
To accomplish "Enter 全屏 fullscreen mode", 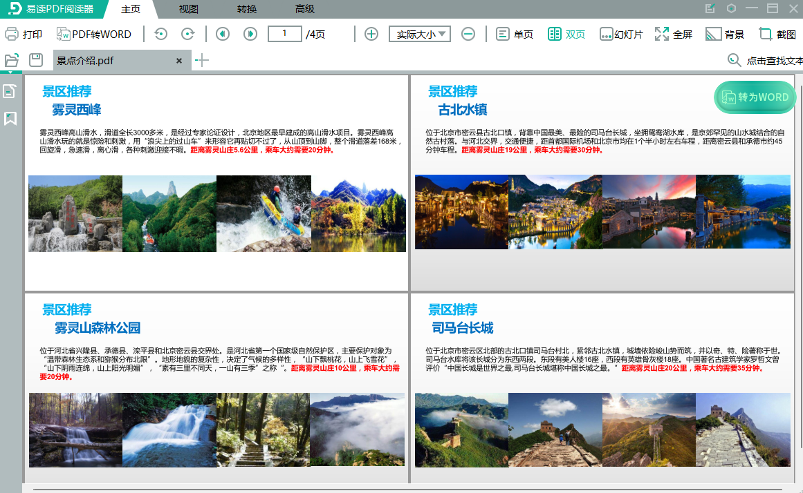I will pyautogui.click(x=674, y=35).
